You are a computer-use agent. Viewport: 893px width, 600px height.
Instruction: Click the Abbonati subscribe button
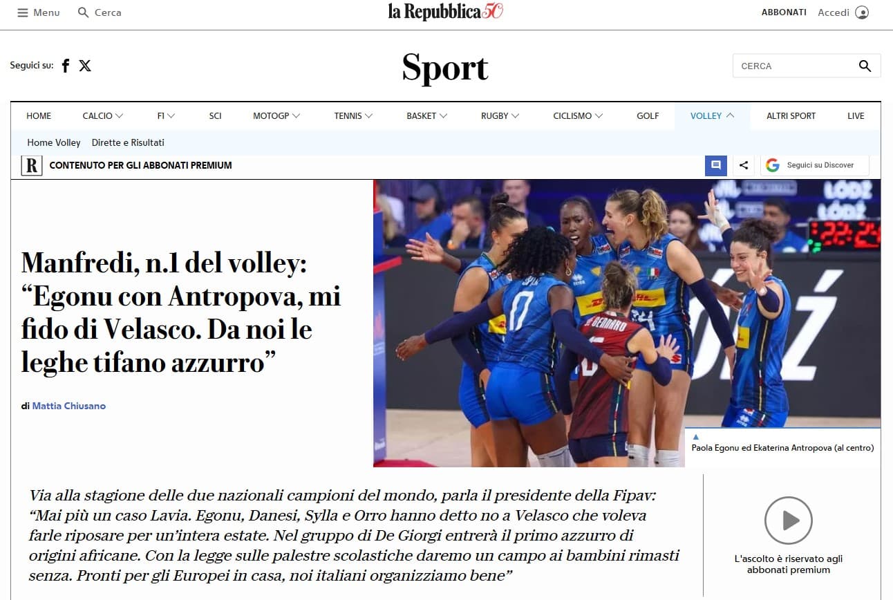pos(784,12)
